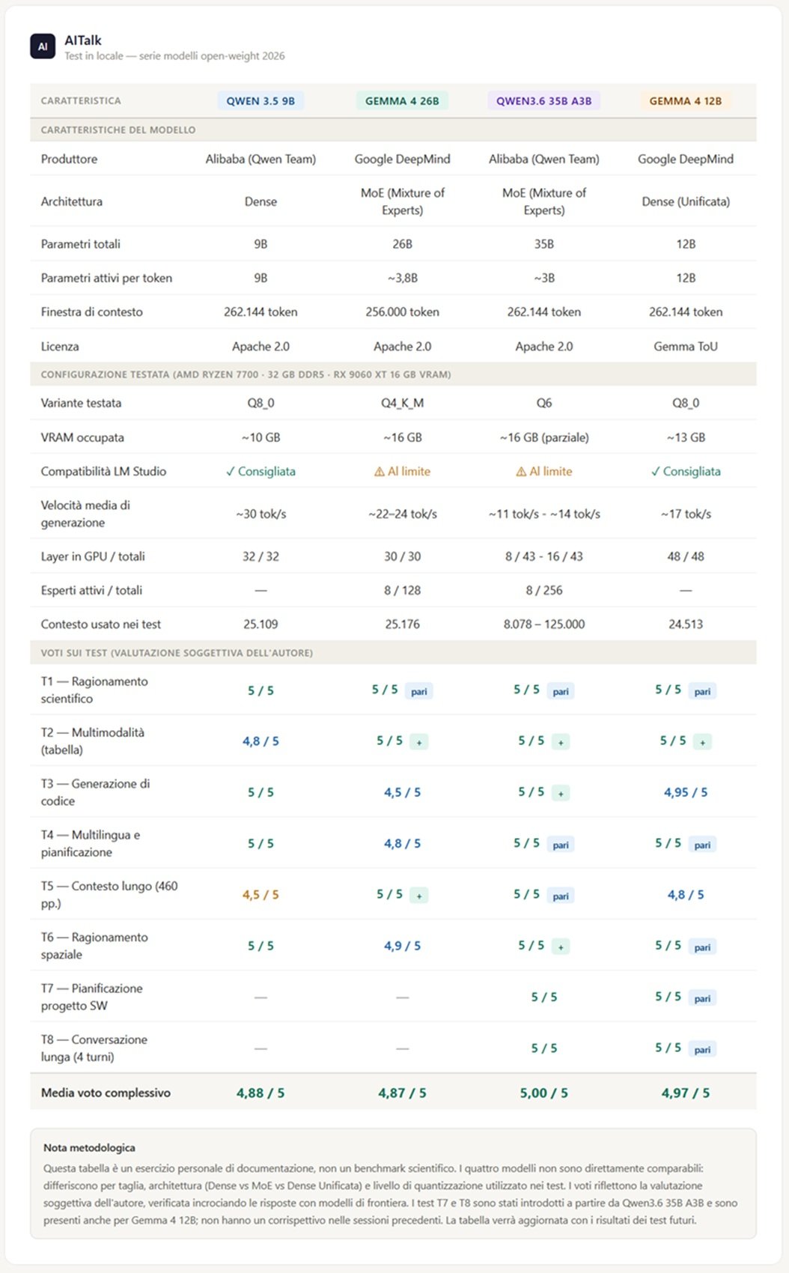789x1273 pixels.
Task: Select the QWEN3.6 35B A3B column badge
Action: (x=543, y=101)
